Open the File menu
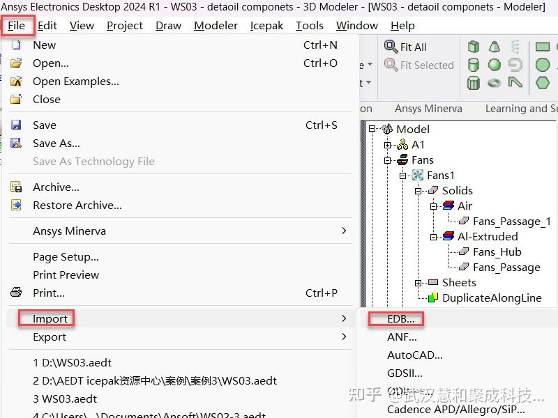The height and width of the screenshot is (418, 558). [x=16, y=26]
